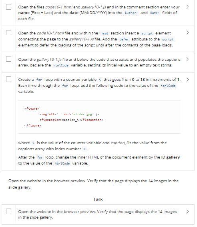Click the head code tag in step two
197x227 pixels.
104,33
